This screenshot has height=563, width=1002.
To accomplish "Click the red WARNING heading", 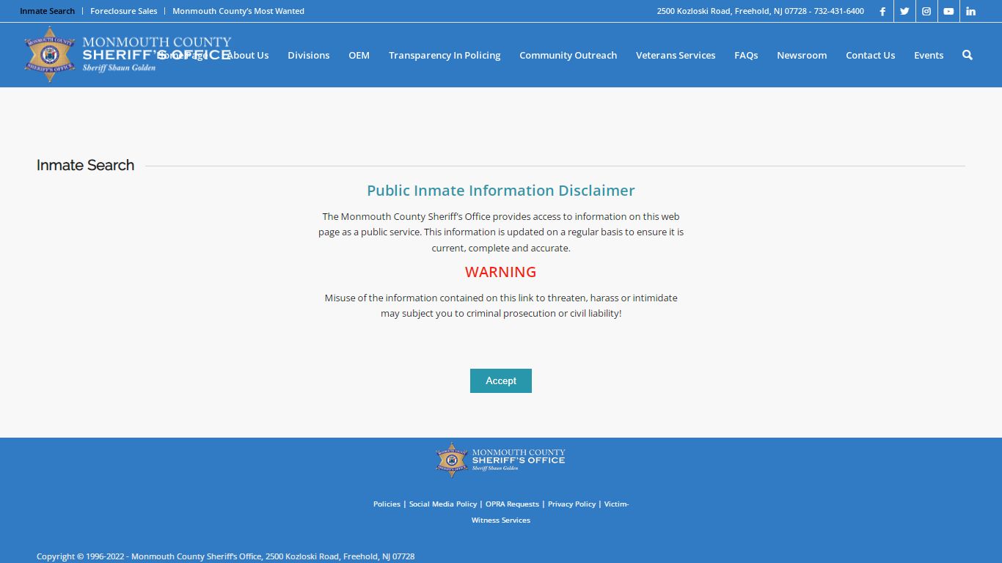I will tap(501, 272).
